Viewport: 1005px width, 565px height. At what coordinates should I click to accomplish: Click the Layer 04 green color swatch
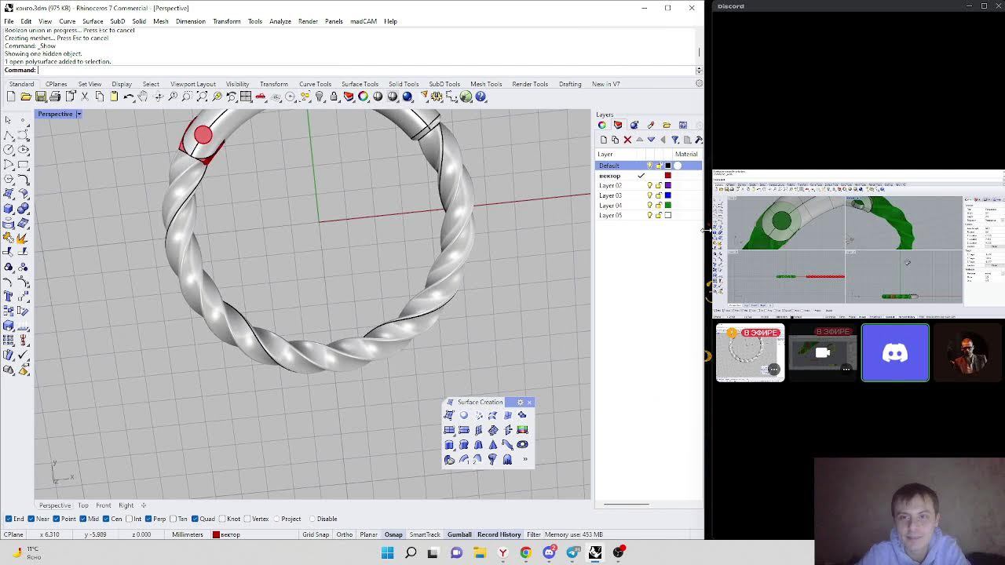pyautogui.click(x=668, y=206)
